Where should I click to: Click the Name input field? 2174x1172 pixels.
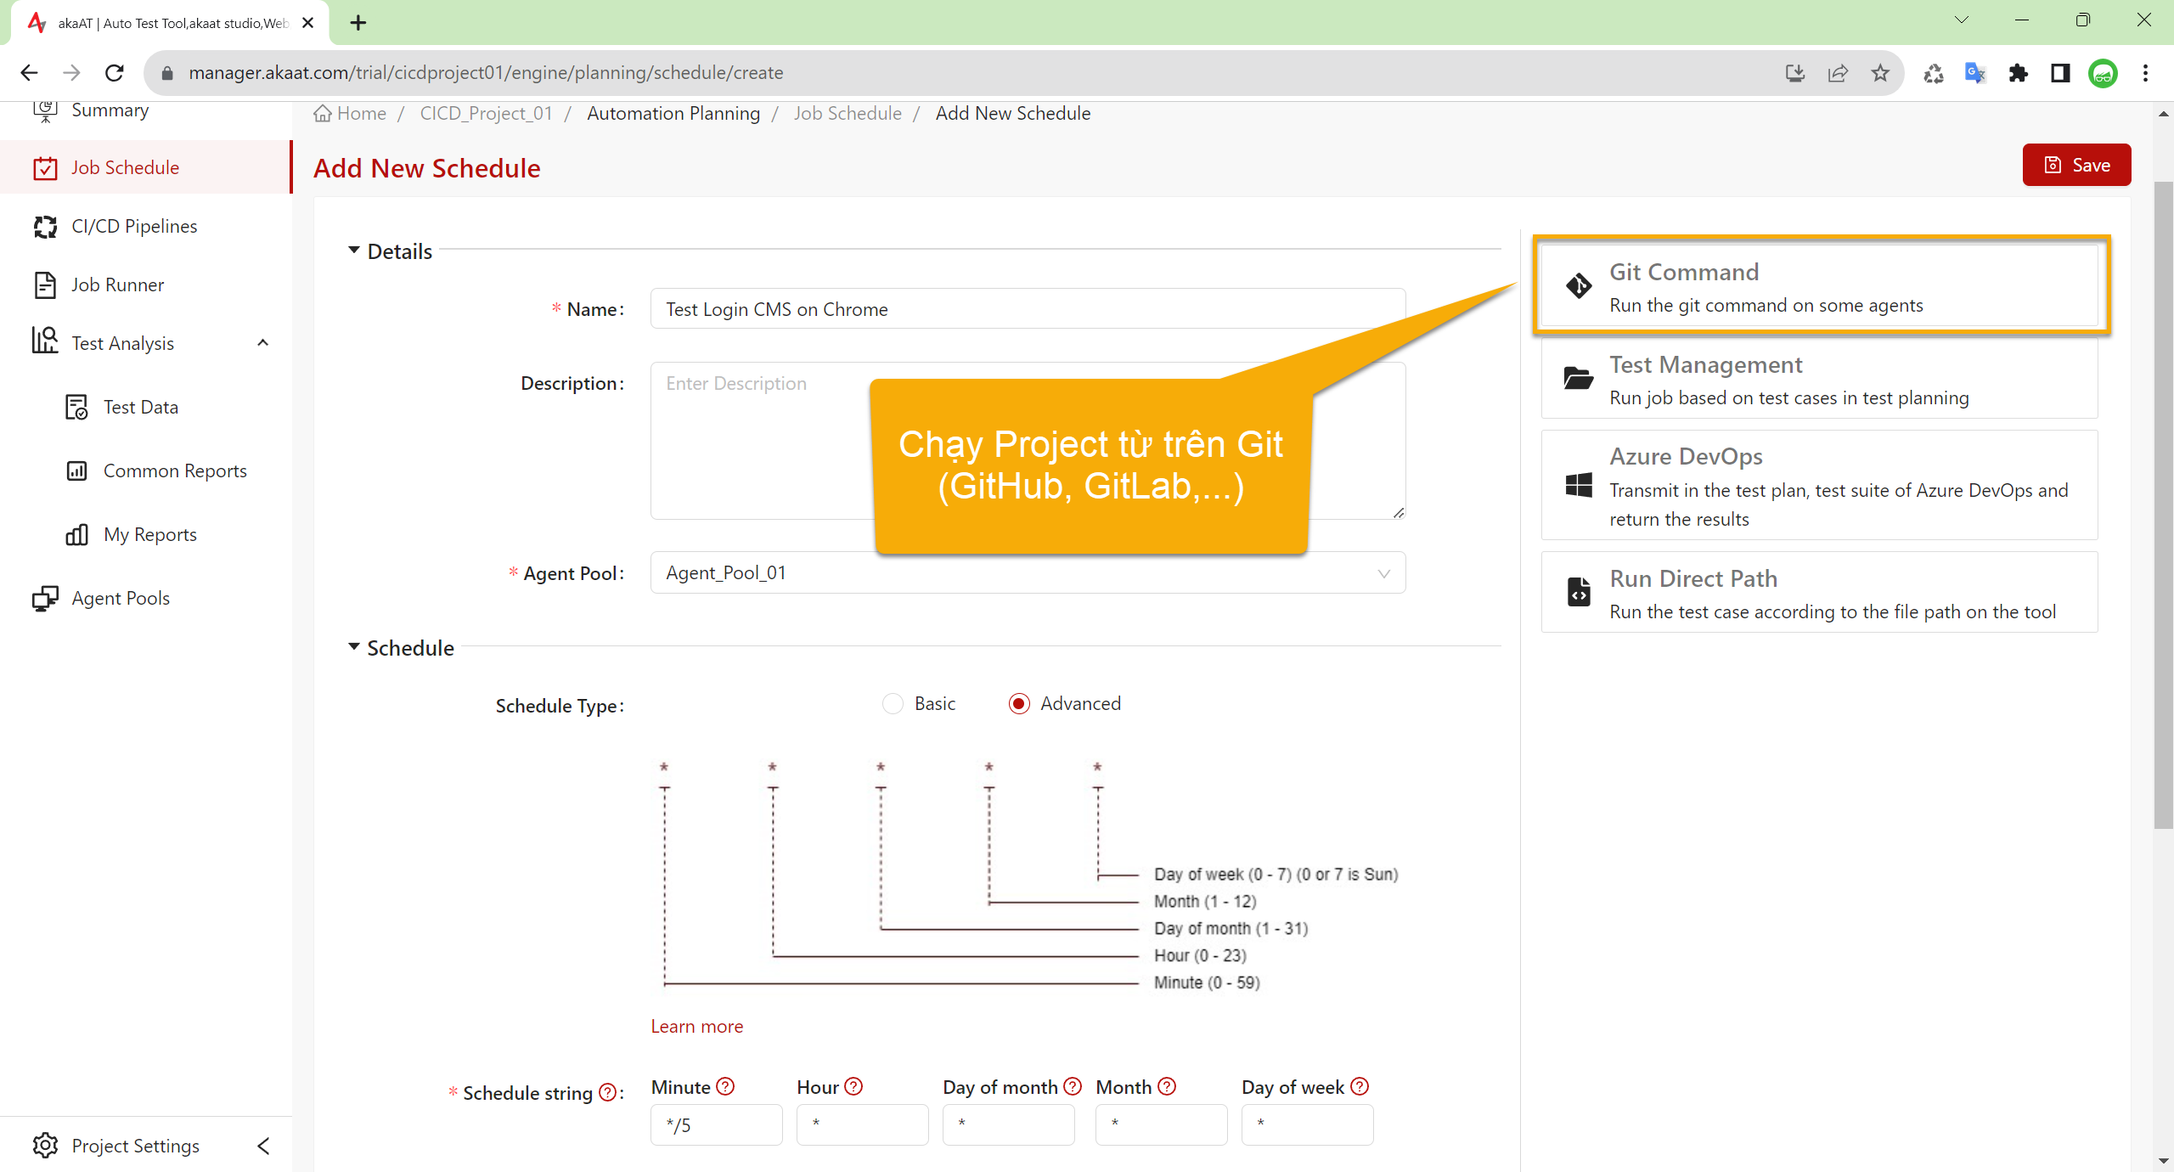[x=1028, y=309]
